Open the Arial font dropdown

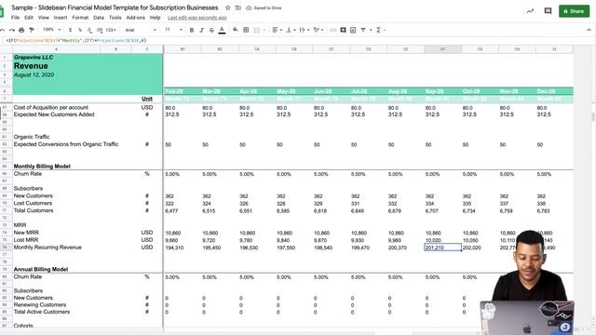(141, 30)
